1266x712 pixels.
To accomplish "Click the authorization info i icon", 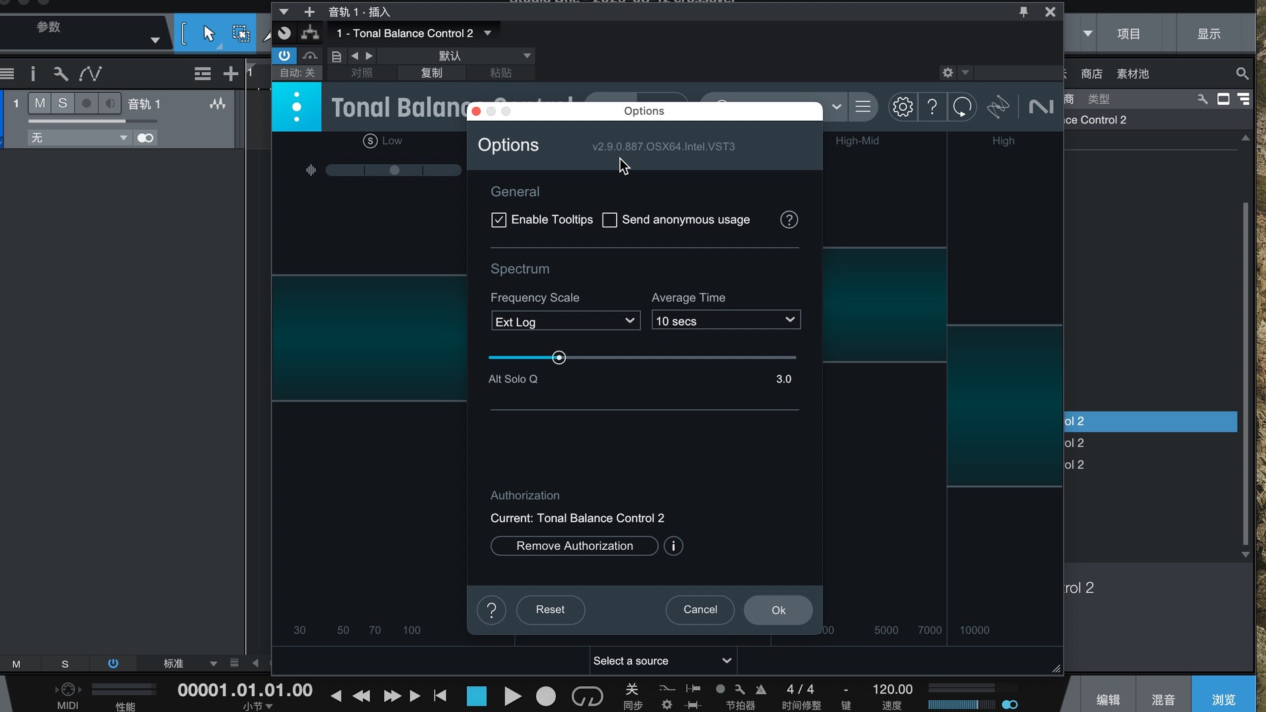I will [673, 546].
